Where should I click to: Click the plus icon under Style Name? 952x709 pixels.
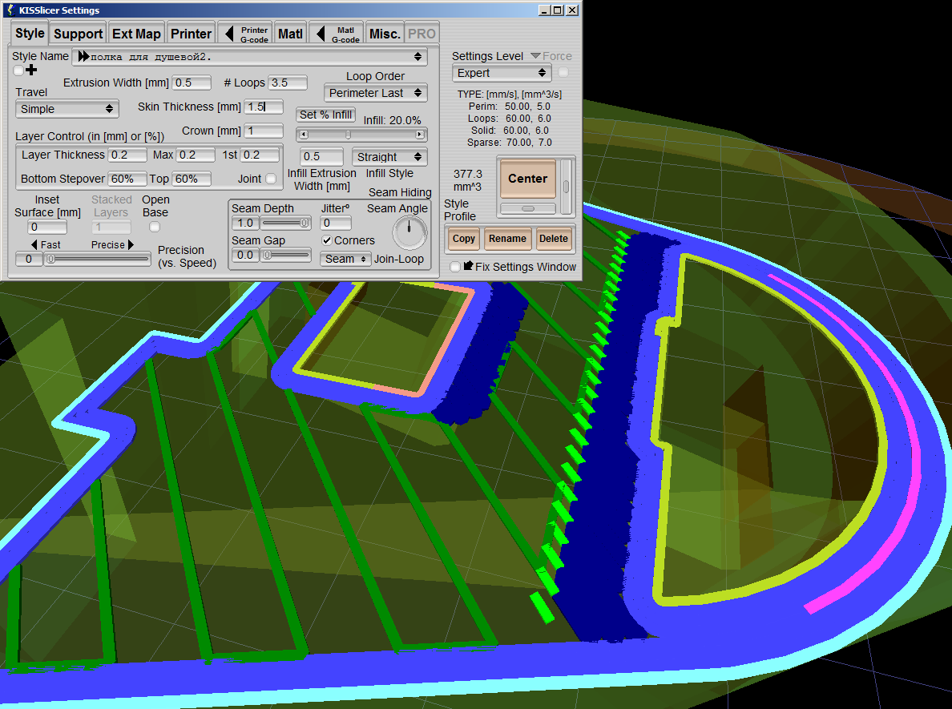[x=32, y=70]
